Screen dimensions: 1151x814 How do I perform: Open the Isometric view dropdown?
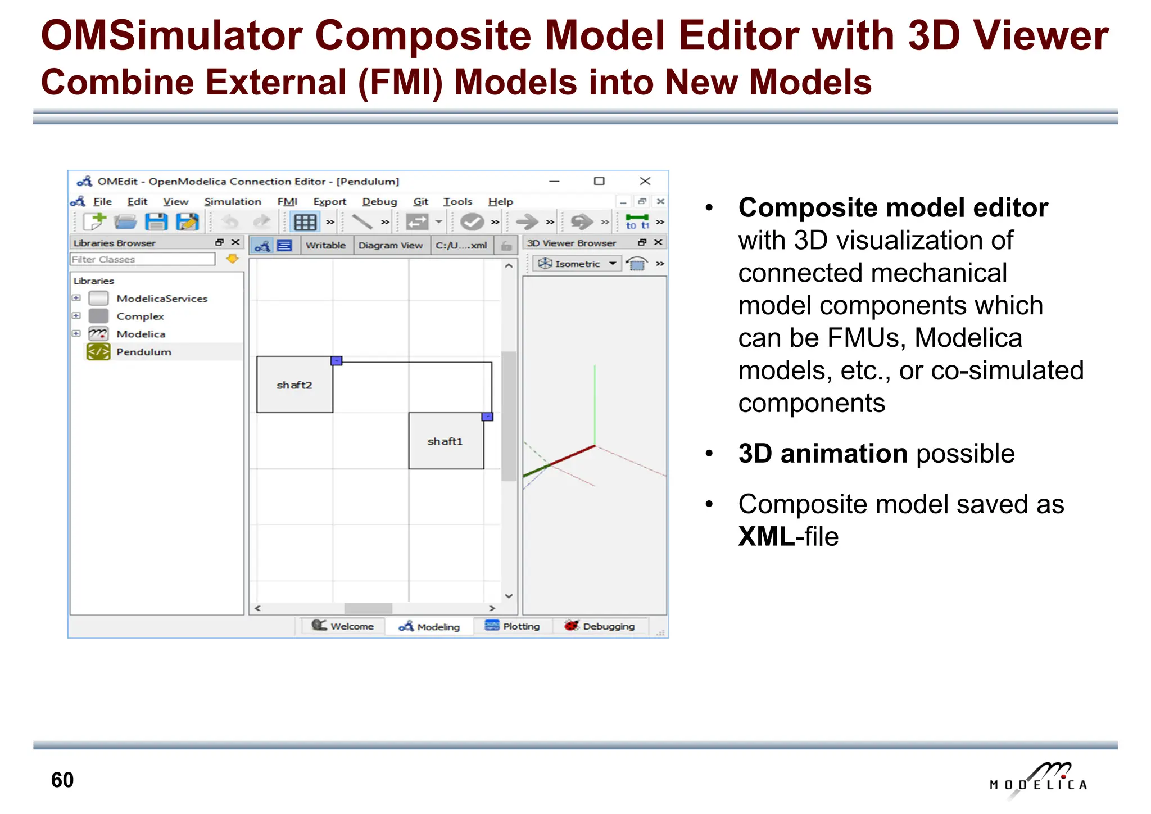tap(577, 264)
